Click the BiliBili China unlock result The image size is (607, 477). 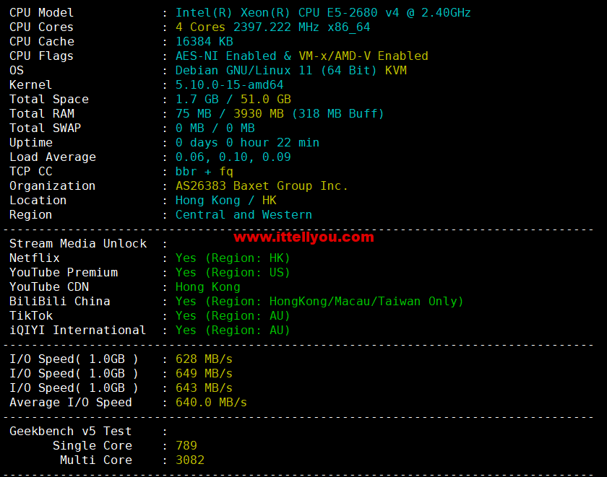pos(319,302)
